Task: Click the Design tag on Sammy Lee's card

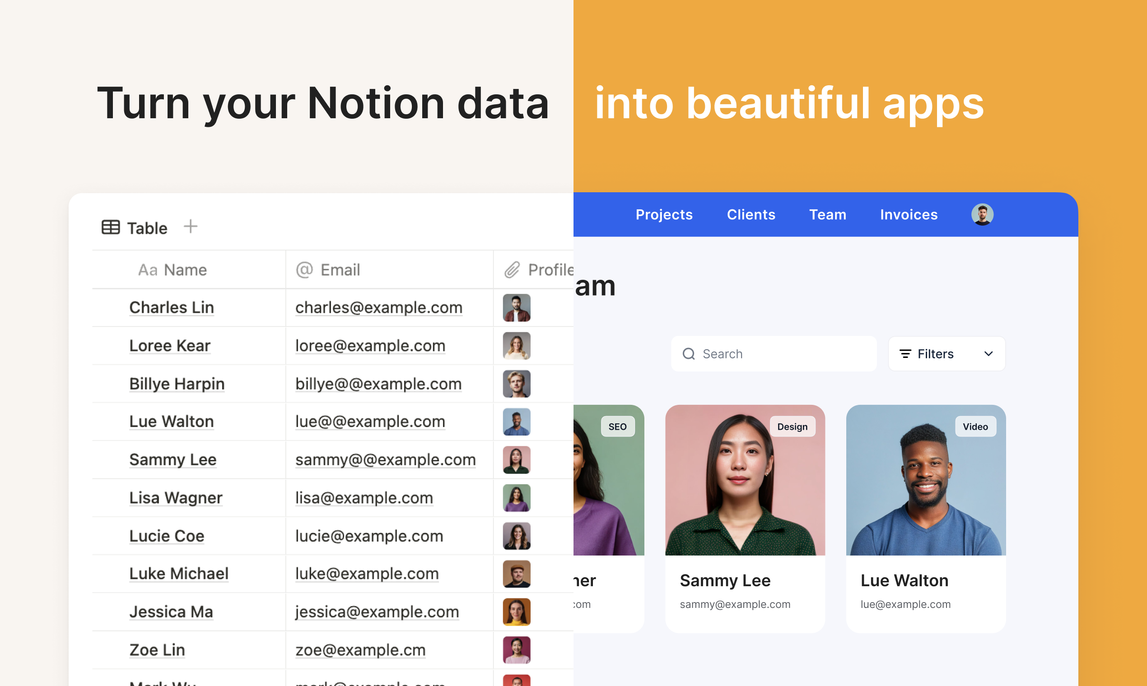Action: [792, 426]
